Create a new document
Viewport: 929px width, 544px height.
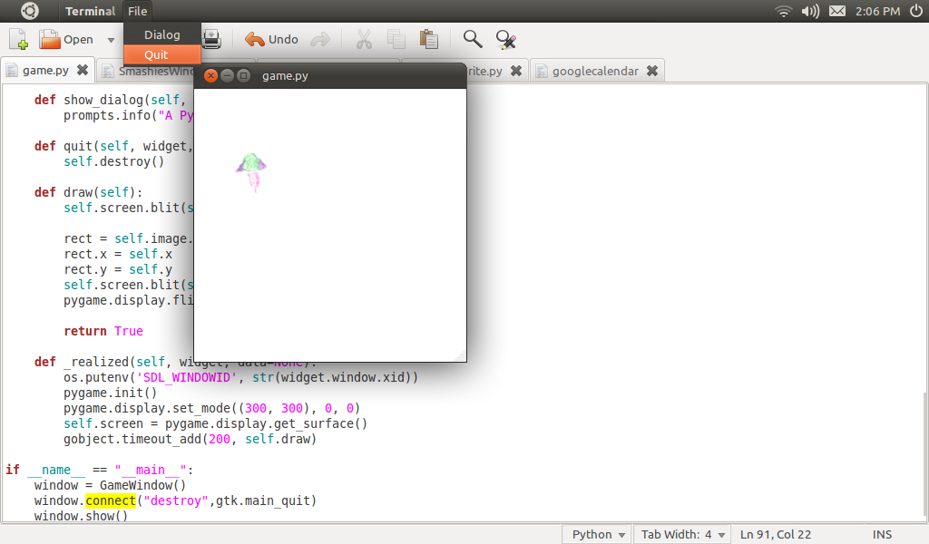click(x=16, y=39)
